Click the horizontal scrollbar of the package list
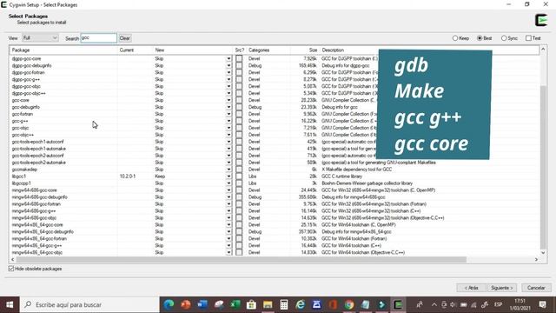This screenshot has height=313, width=556. (x=241, y=259)
